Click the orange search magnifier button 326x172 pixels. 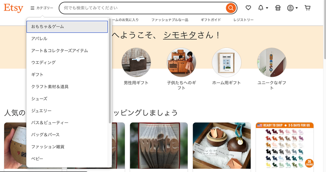(231, 8)
